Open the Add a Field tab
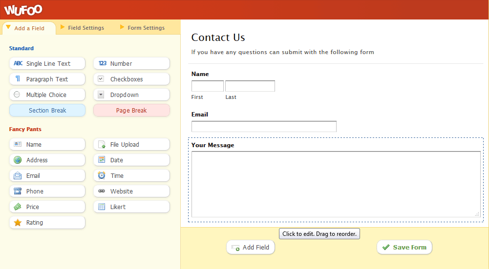This screenshot has height=269, width=489. (x=29, y=28)
